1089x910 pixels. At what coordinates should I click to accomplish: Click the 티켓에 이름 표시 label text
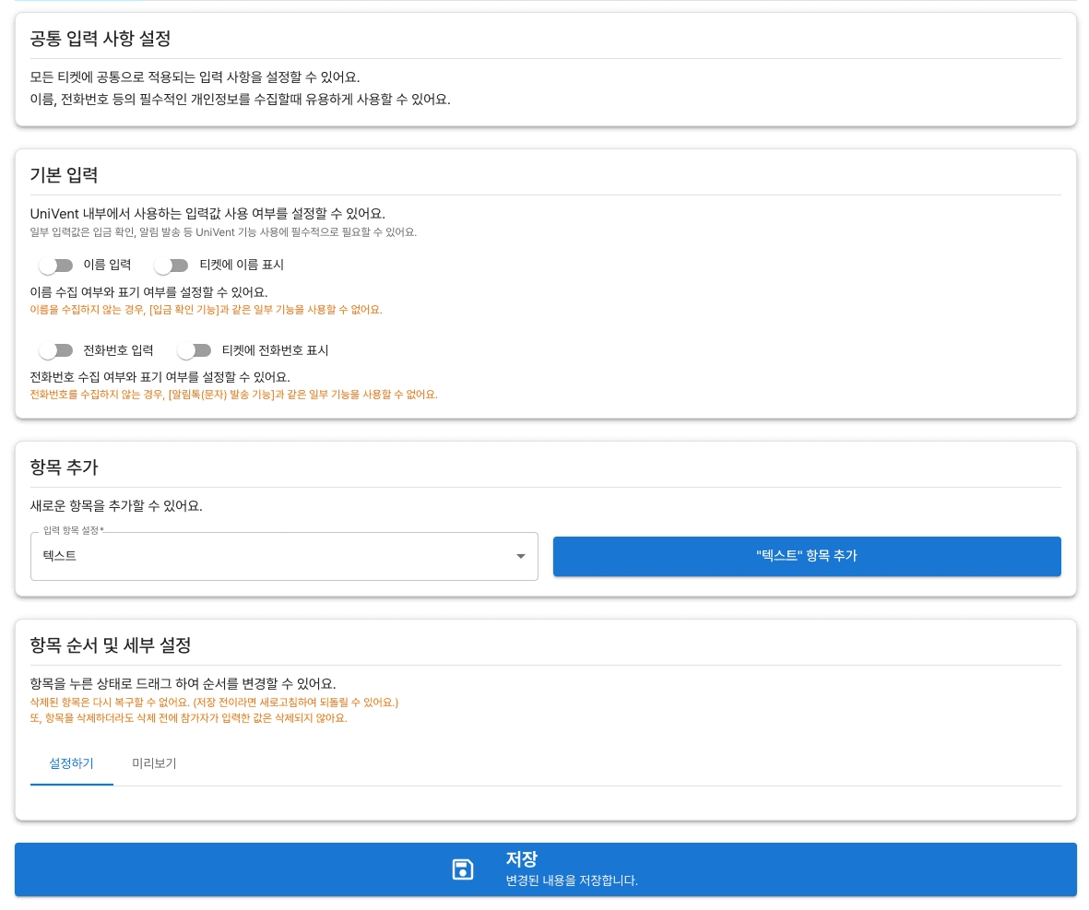[x=242, y=266]
